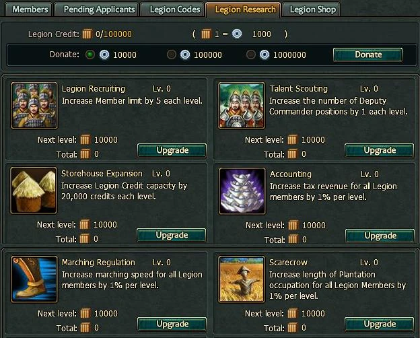Click the Marching Regulation boot icon
Viewport: 420px width, 338px height.
pyautogui.click(x=34, y=279)
